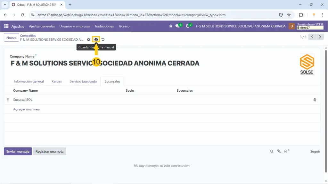This screenshot has height=184, width=328.
Task: Open the conversations messages icon
Action: [x=177, y=26]
